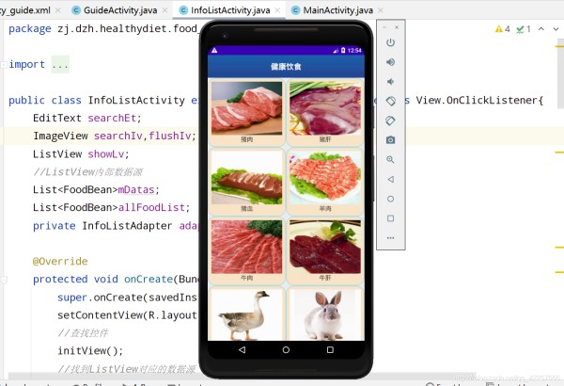564x386 pixels.
Task: Click the yellow warnings indicator showing 4
Action: click(503, 29)
